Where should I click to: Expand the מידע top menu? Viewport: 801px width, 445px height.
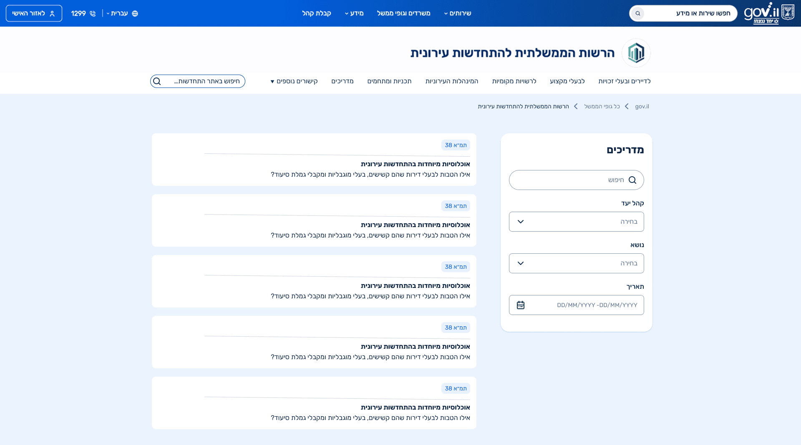[x=354, y=13]
